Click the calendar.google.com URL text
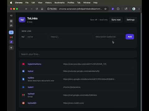This screenshot has width=149, height=111. (x=81, y=71)
